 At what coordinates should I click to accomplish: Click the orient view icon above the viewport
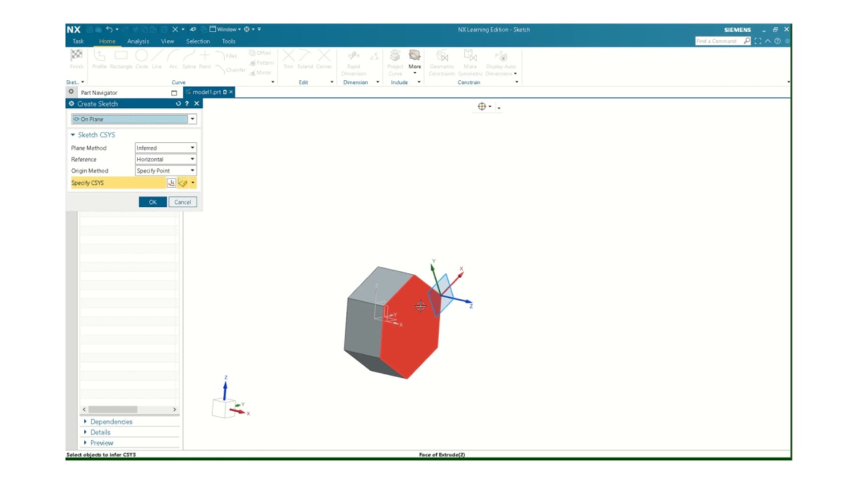click(481, 107)
